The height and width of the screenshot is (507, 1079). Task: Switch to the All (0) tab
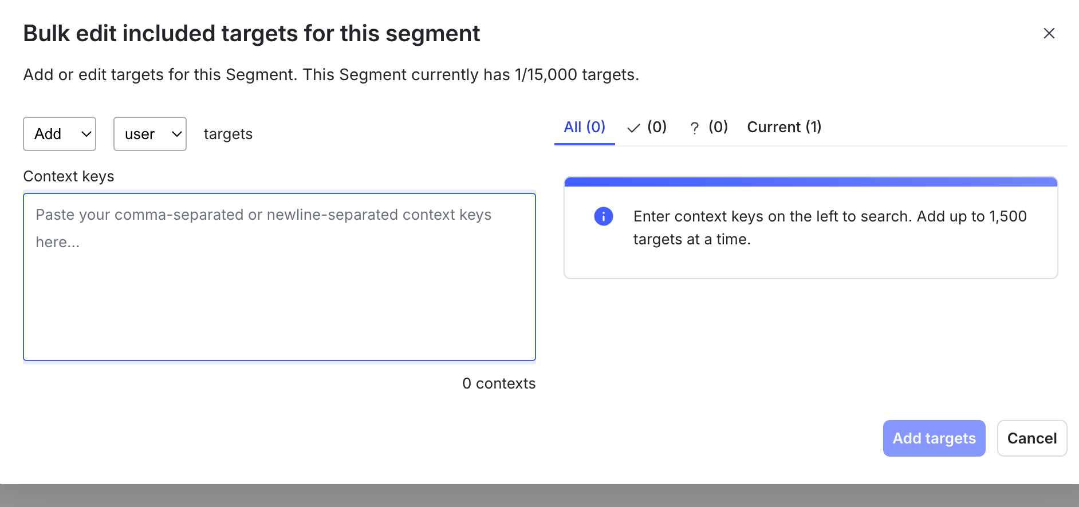click(x=584, y=127)
